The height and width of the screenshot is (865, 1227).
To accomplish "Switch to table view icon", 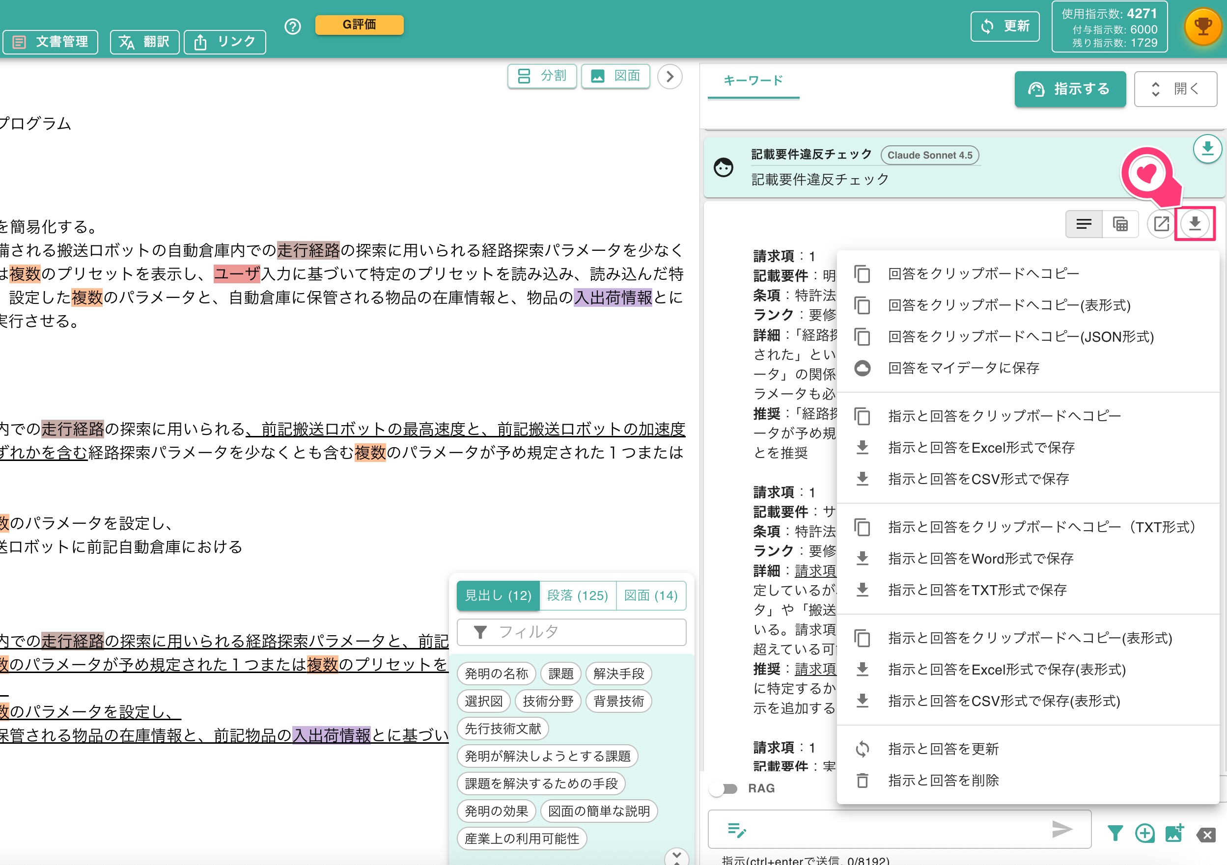I will tap(1120, 223).
